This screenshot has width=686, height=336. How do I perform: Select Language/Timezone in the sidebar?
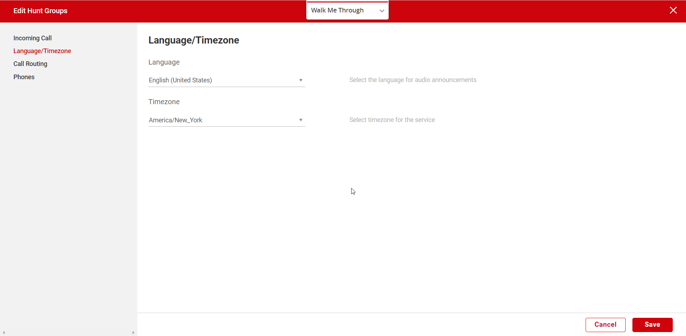[42, 51]
